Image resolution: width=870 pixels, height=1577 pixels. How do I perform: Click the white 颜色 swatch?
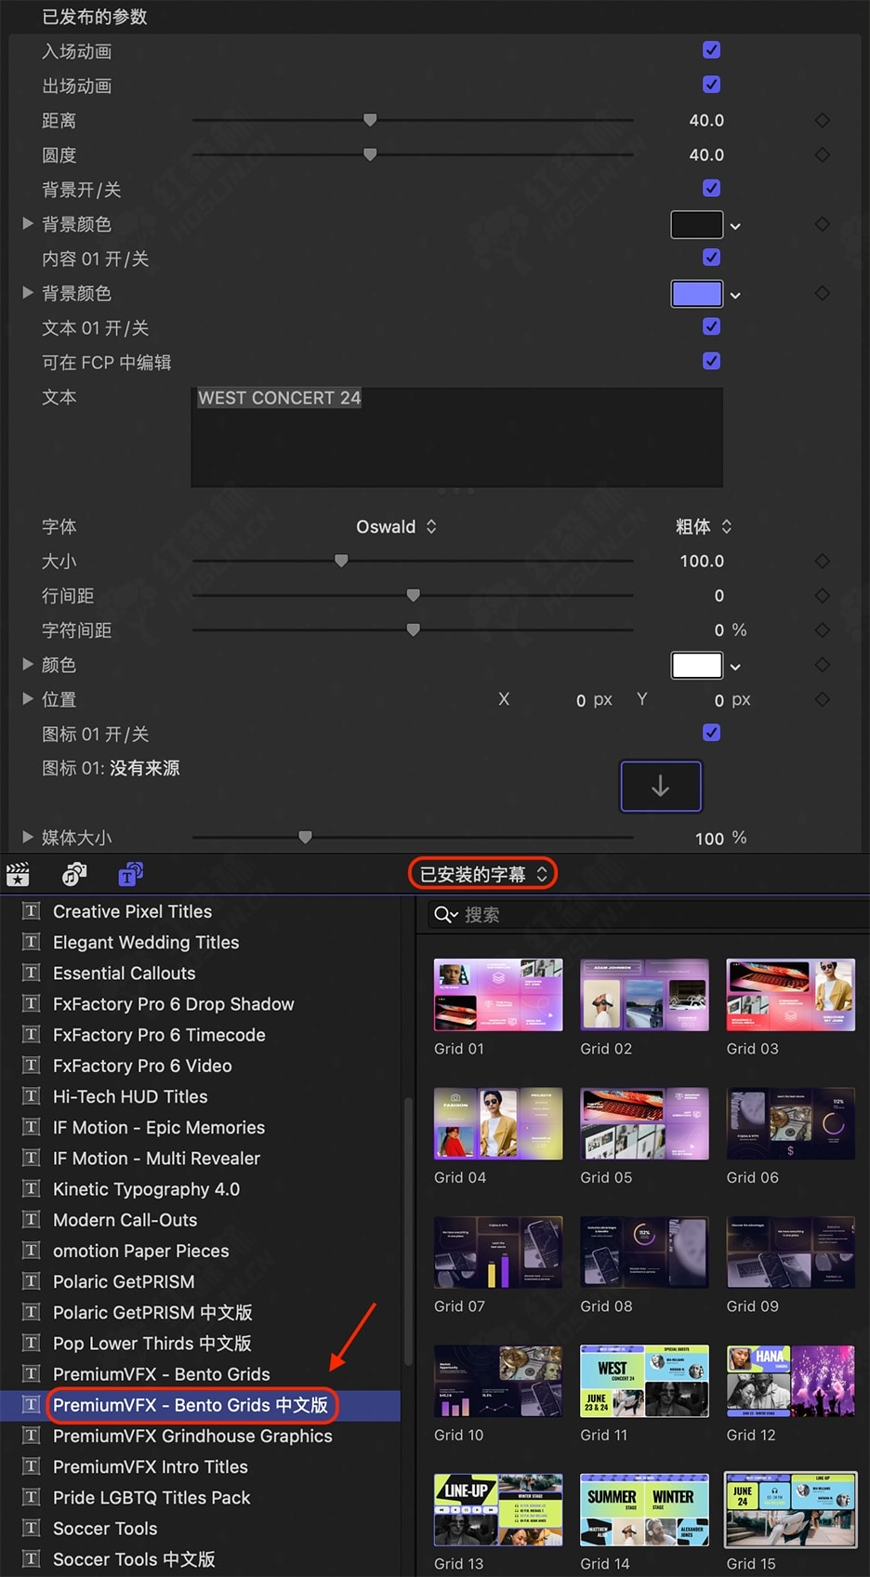[x=697, y=665]
